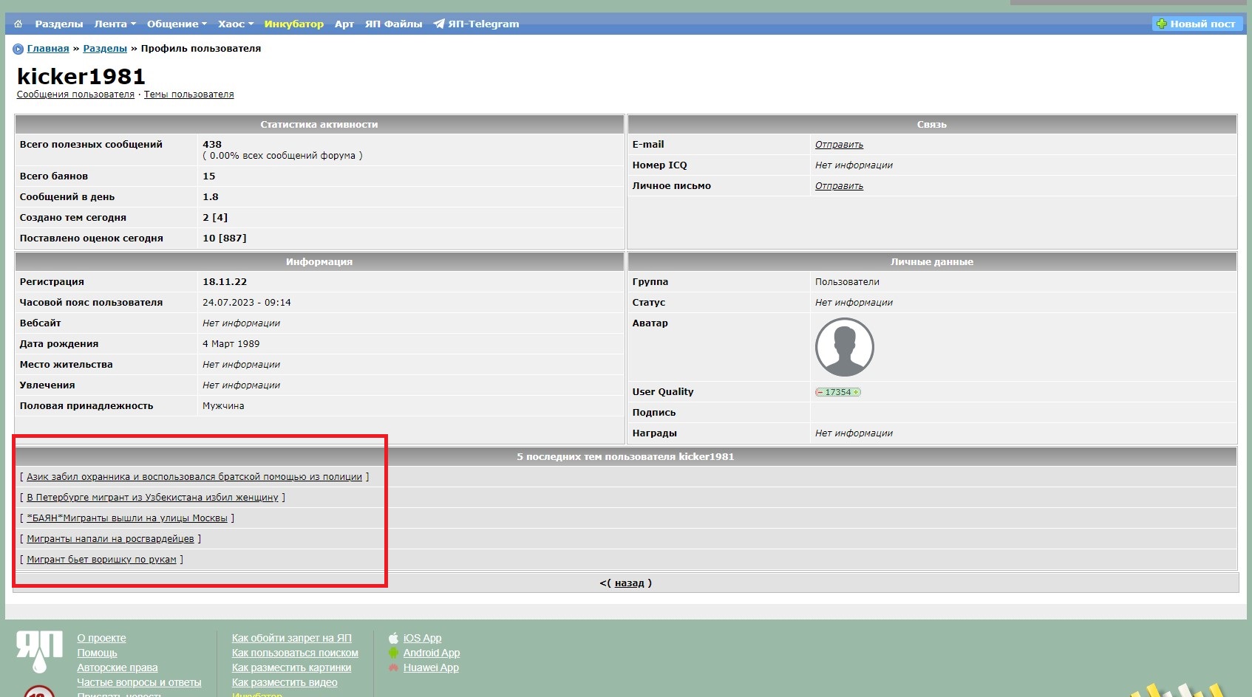Decrease User Quality with the minus icon
1252x697 pixels.
coord(820,392)
